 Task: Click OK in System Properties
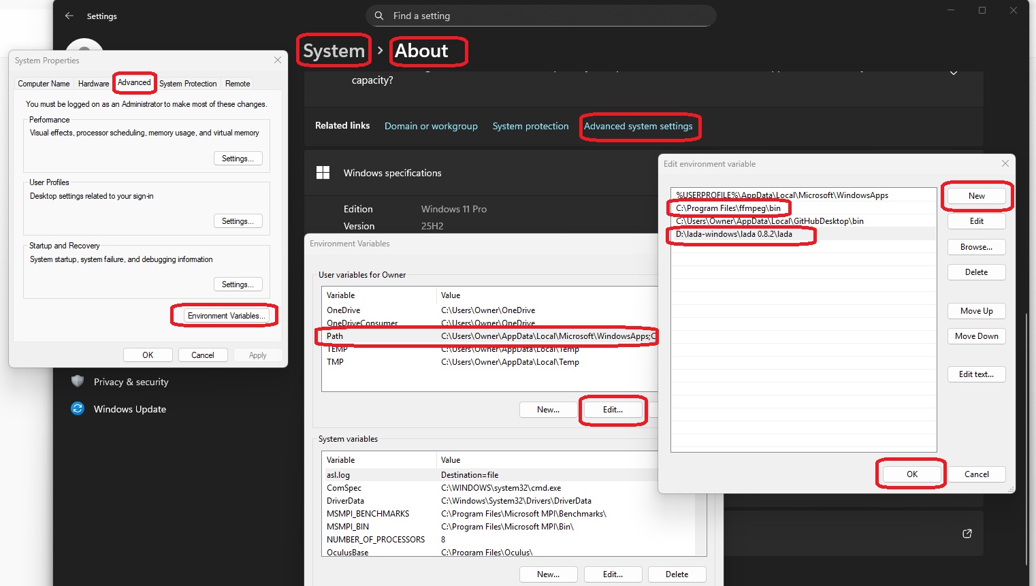148,355
